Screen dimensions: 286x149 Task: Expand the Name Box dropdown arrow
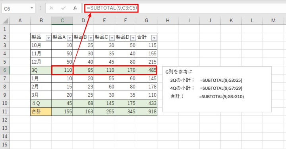32,8
